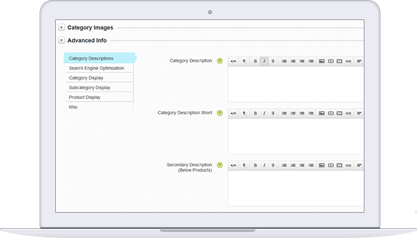The image size is (417, 238).
Task: Click the Advanced Info heading
Action: 87,40
